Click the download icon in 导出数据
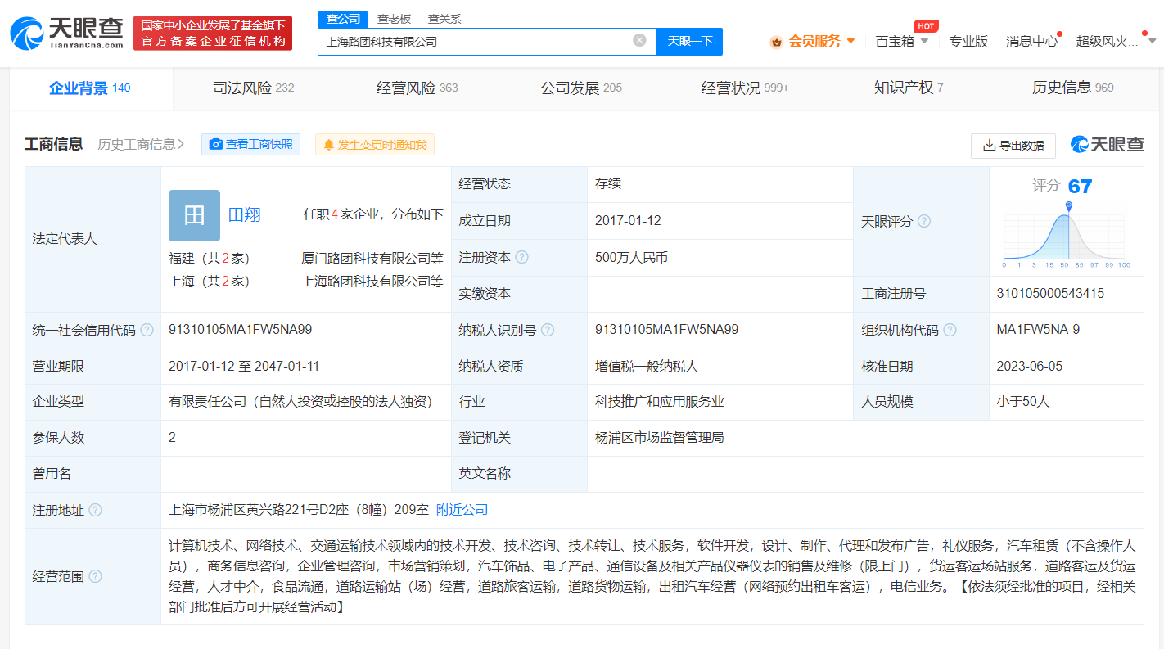Screen dimensions: 1164x649 [989, 146]
